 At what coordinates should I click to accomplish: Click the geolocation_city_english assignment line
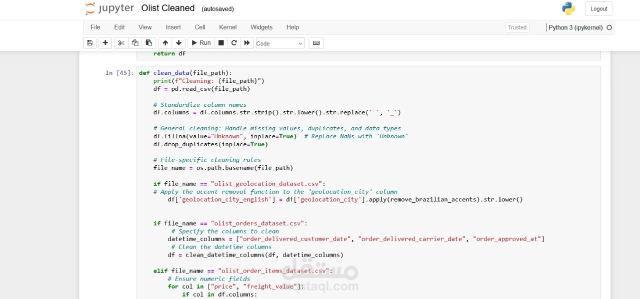point(345,200)
